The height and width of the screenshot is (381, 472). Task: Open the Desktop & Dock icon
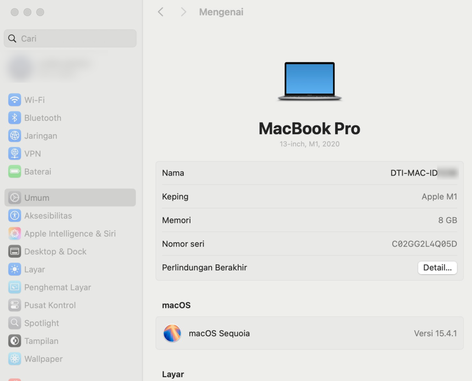(x=14, y=251)
